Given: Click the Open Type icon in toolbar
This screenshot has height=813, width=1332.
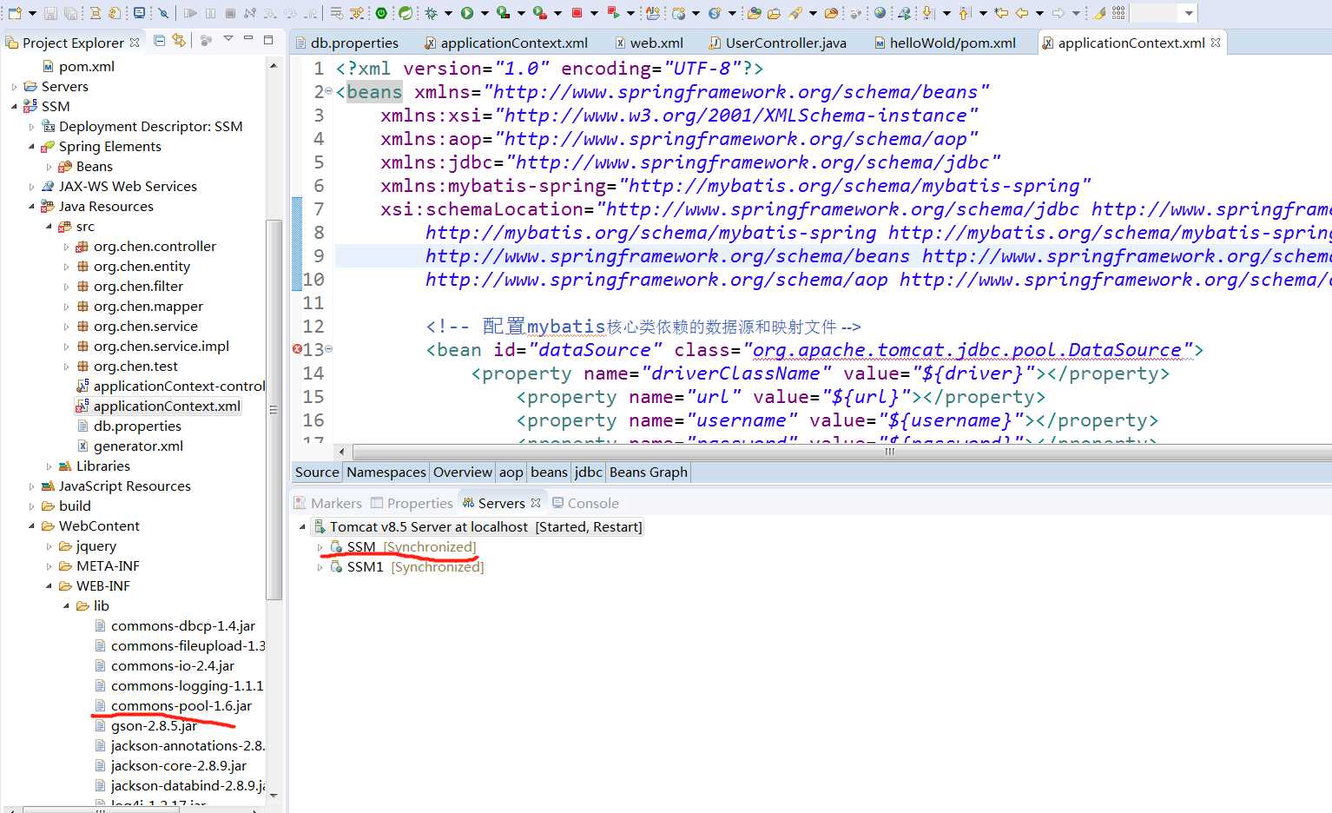Looking at the screenshot, I should point(754,13).
